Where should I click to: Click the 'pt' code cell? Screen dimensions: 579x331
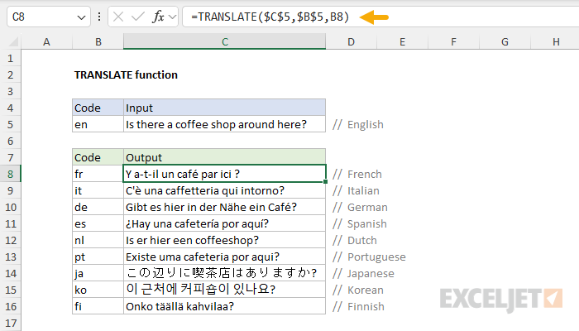(98, 257)
